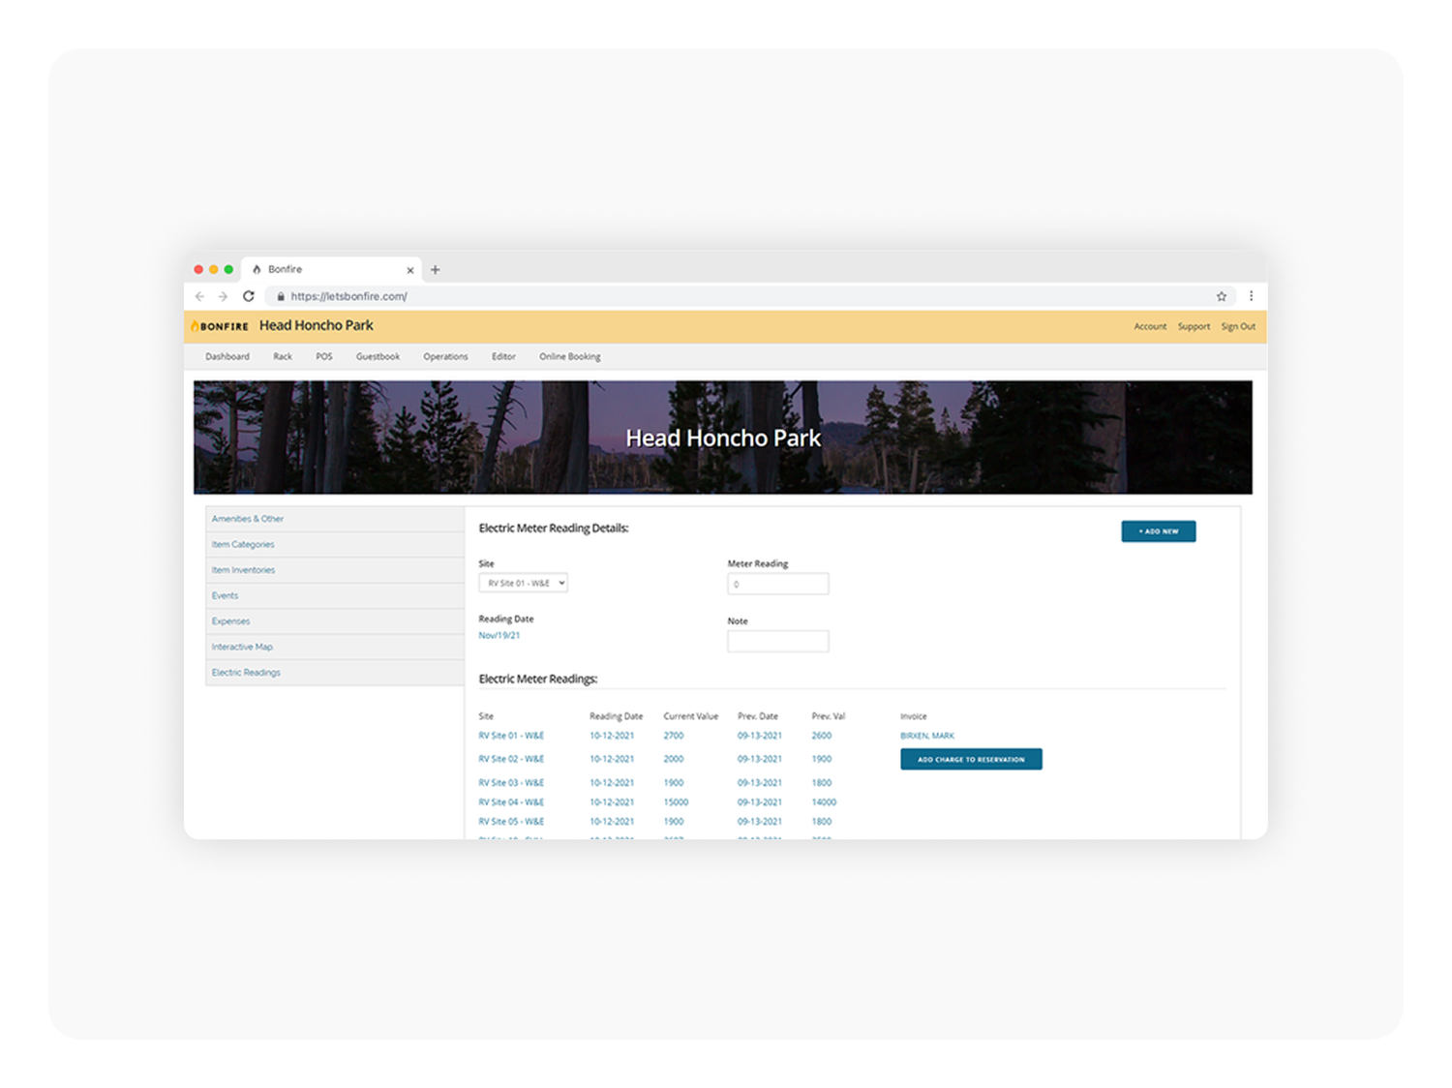Click the browser back arrow
The width and height of the screenshot is (1452, 1088).
click(x=199, y=296)
